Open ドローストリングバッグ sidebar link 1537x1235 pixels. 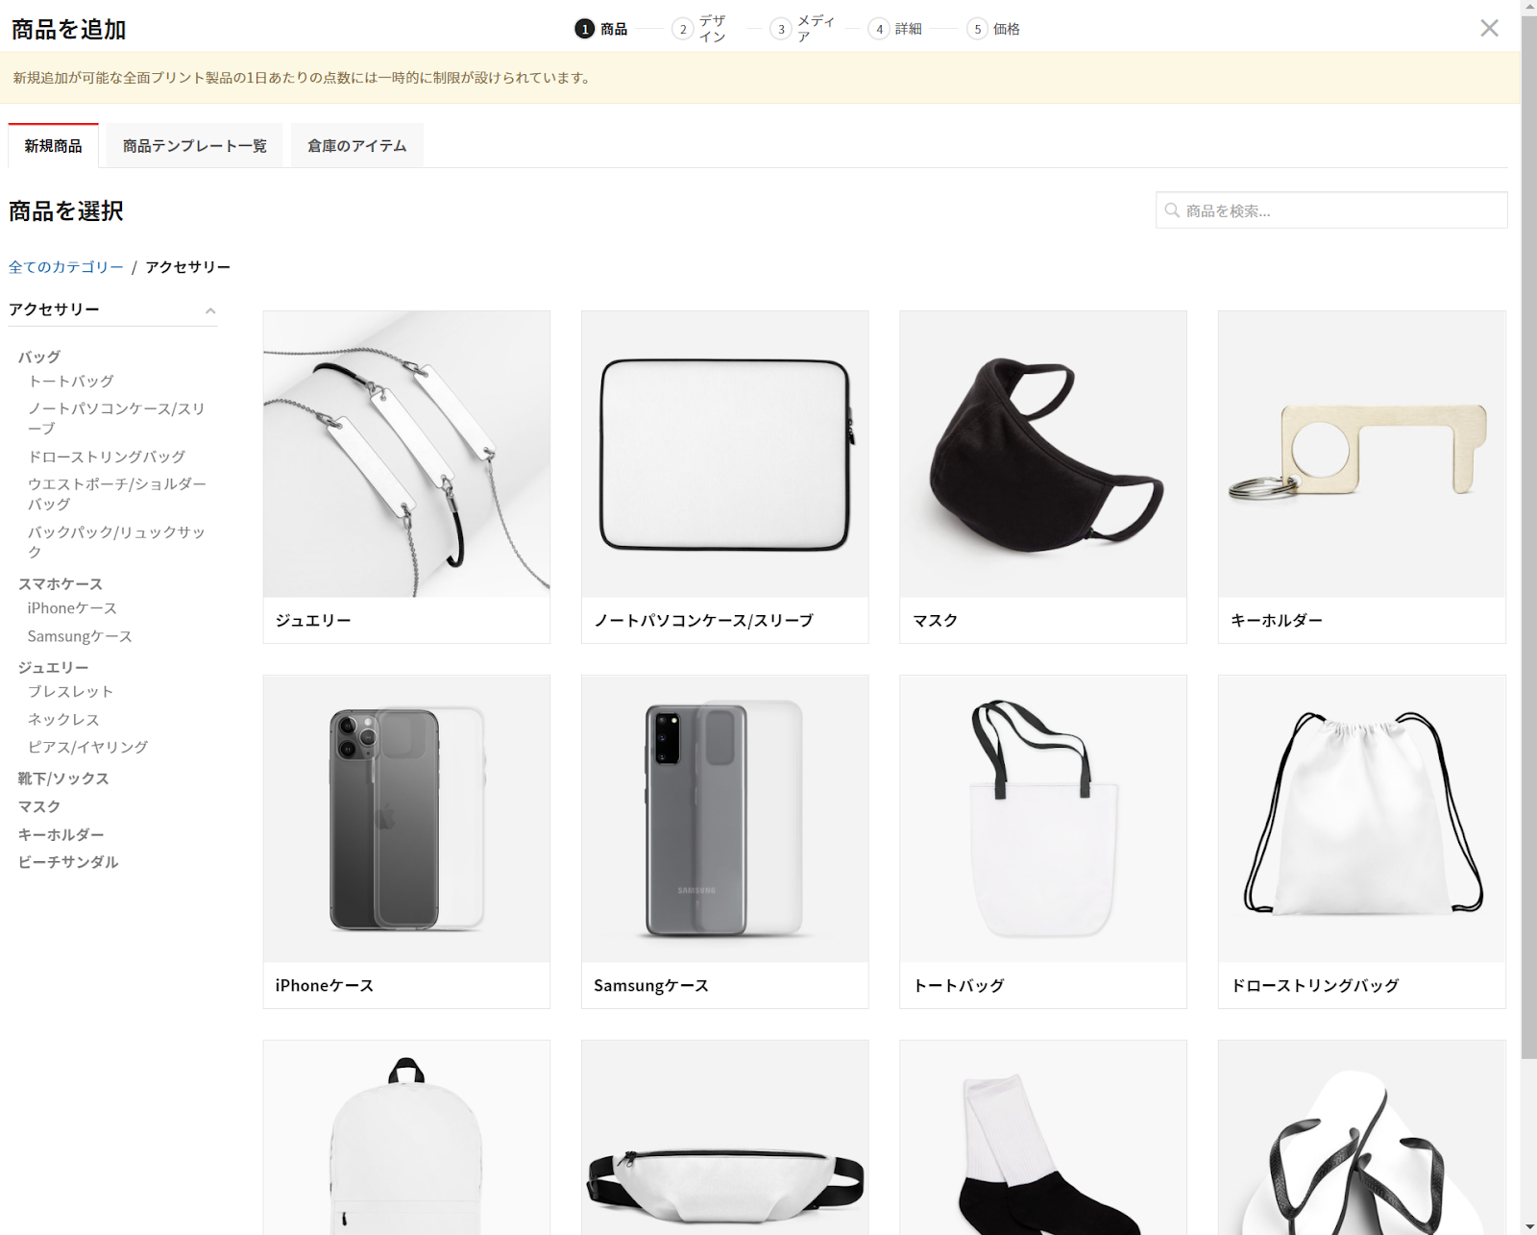pos(107,457)
